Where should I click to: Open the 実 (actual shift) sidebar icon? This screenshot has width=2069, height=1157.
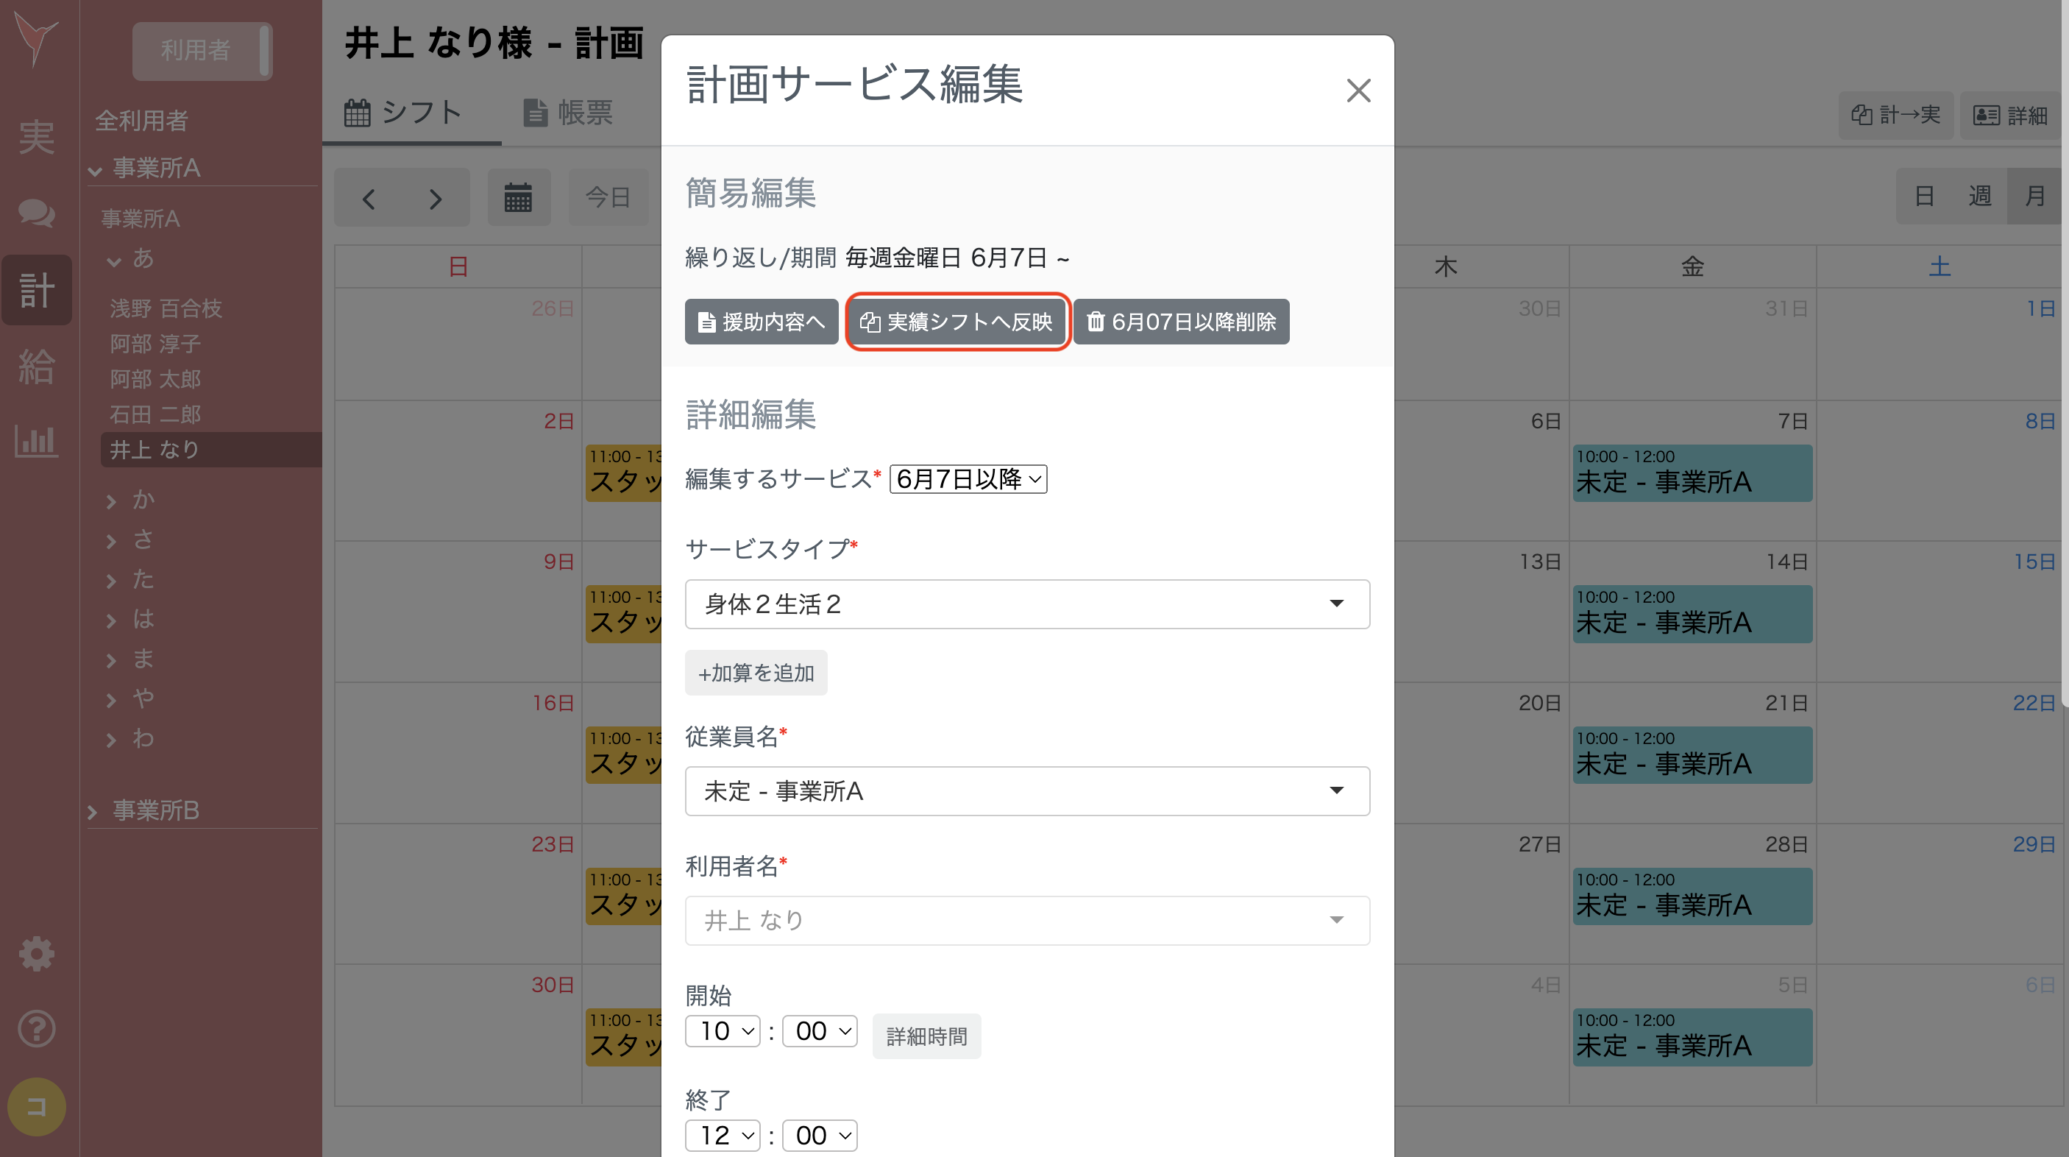[x=37, y=138]
